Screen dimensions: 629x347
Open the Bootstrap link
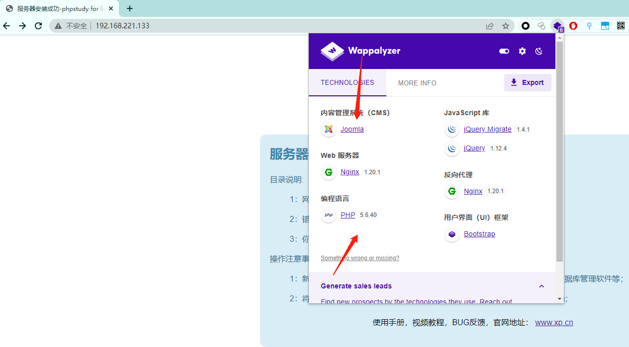479,234
